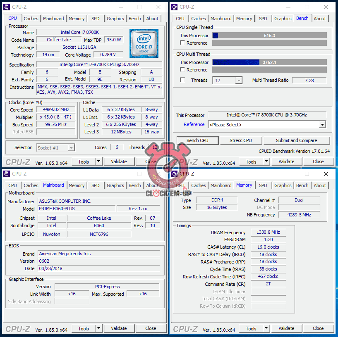Enable the CPU Multi Thread Reference checkbox
The width and height of the screenshot is (338, 337).
tap(182, 70)
